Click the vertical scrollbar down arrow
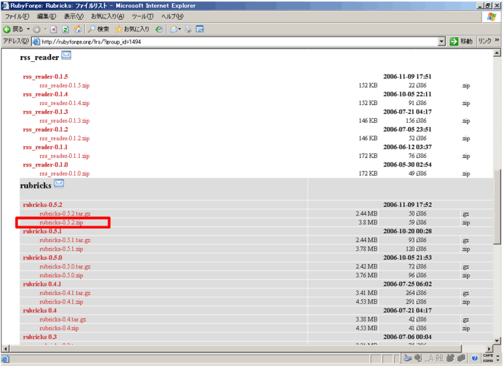Viewport: 503px width, 369px height. click(497, 341)
